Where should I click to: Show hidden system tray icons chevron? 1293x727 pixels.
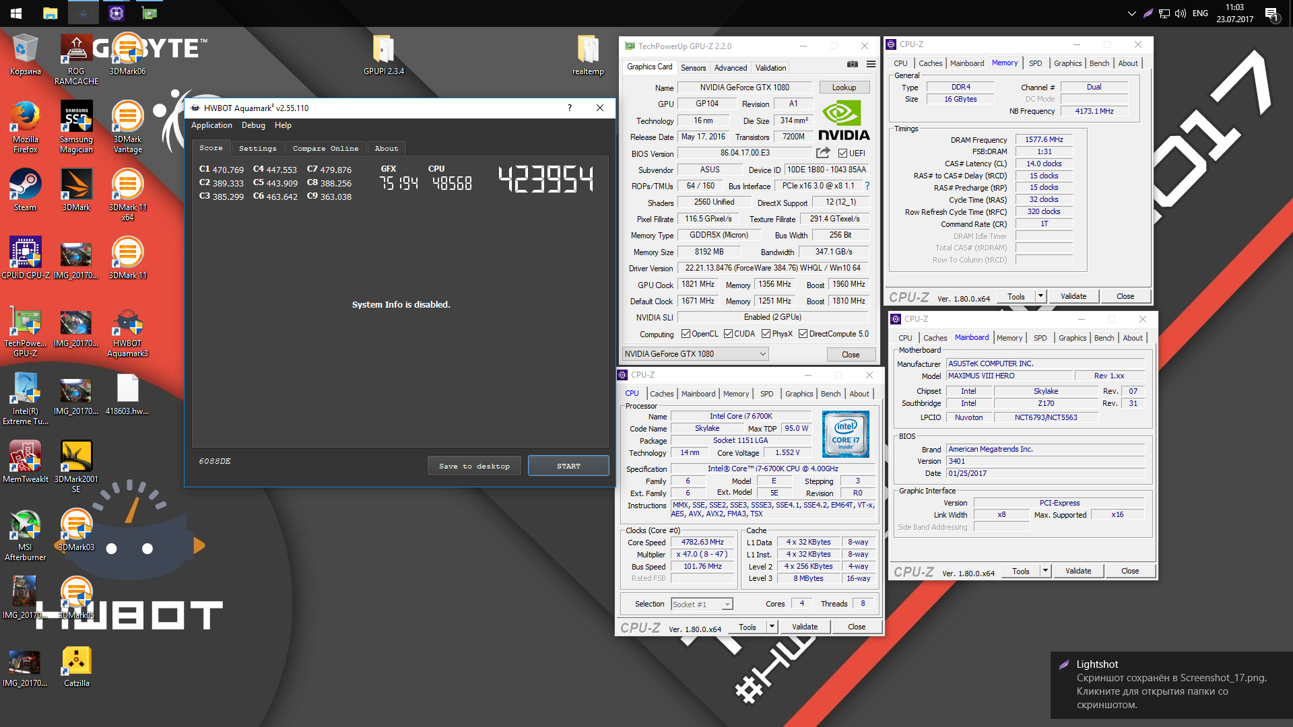pos(1131,13)
